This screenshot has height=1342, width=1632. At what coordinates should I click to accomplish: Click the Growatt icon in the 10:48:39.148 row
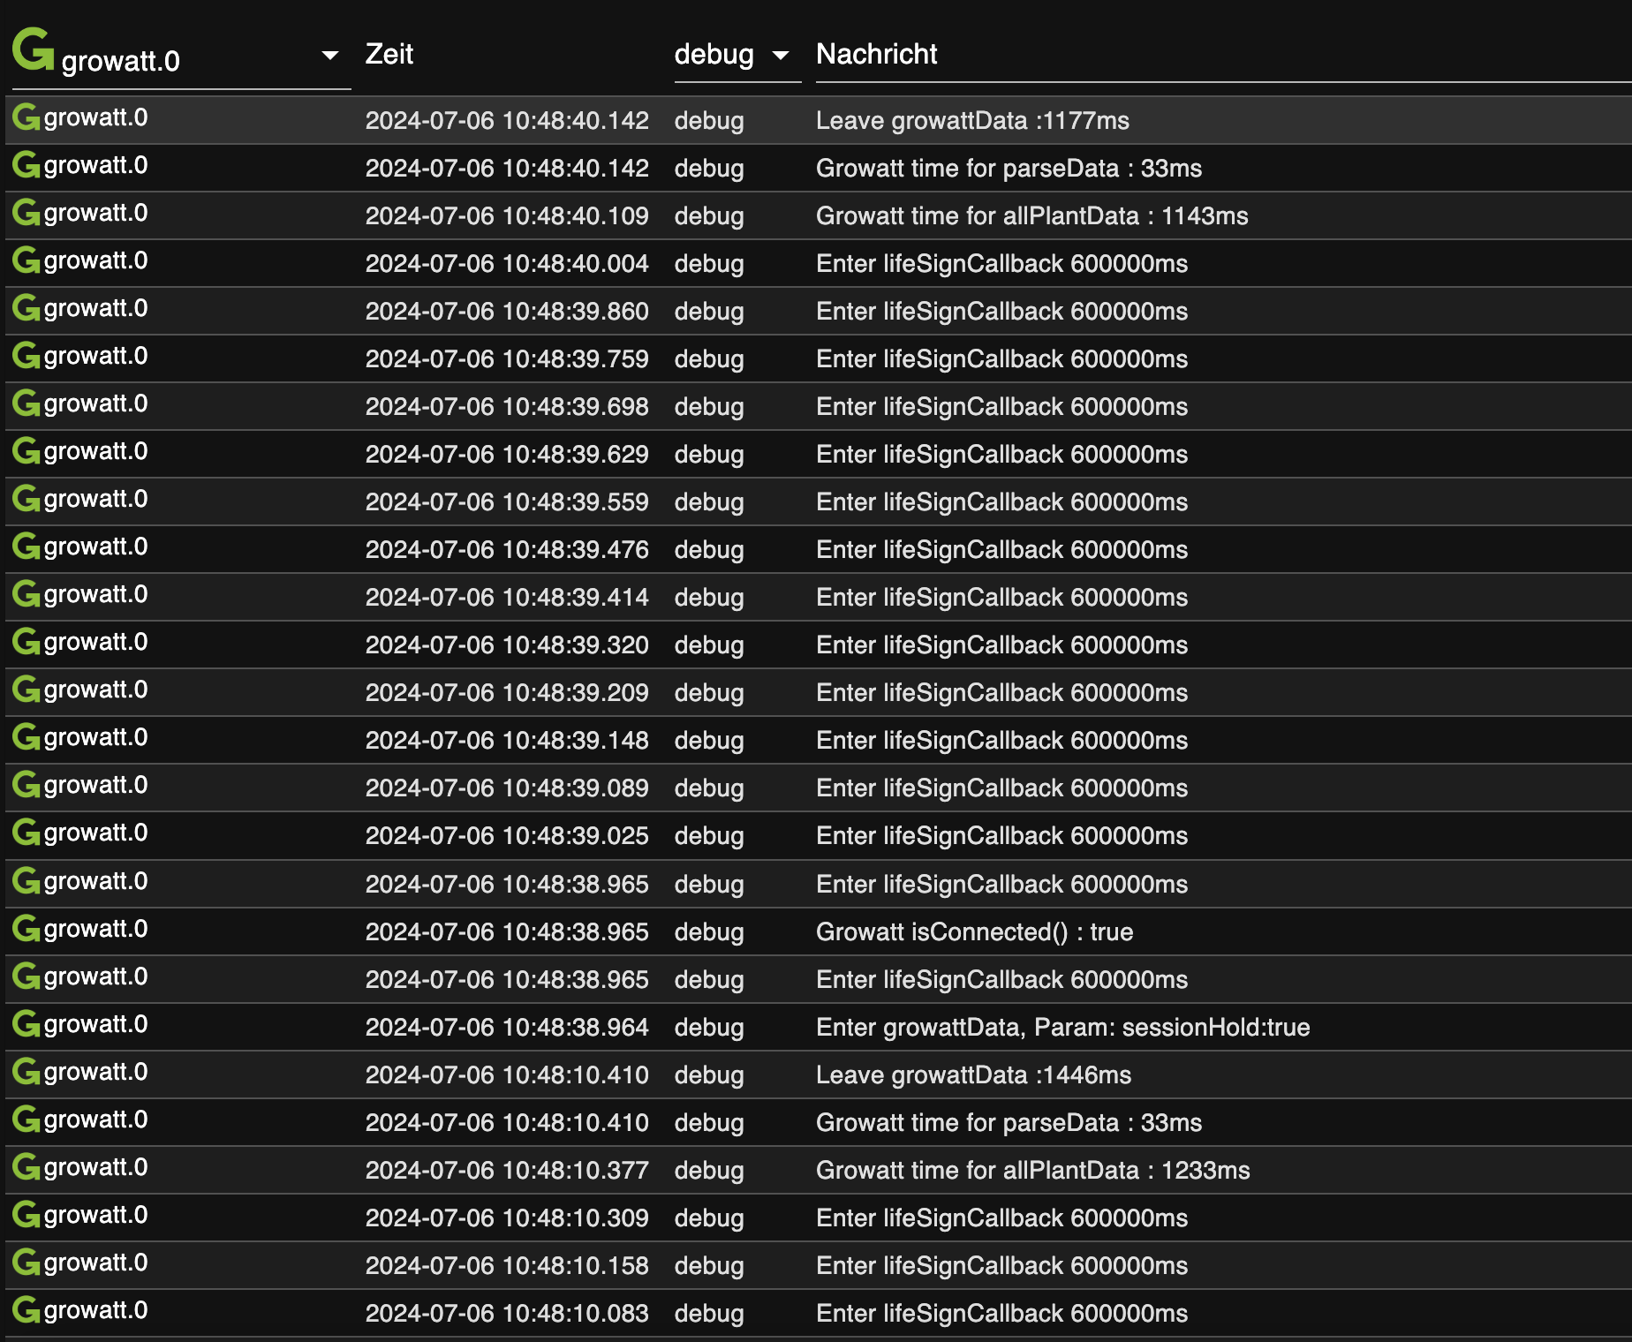click(26, 737)
